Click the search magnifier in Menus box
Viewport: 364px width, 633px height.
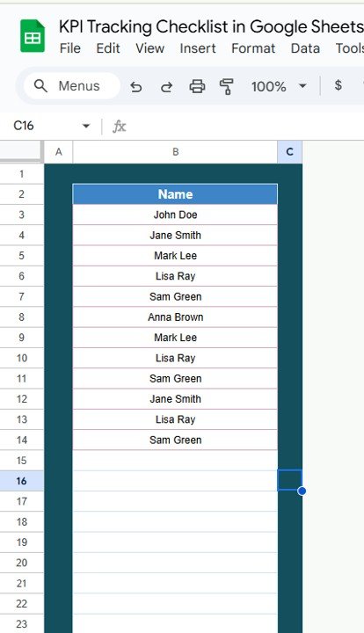tap(40, 85)
